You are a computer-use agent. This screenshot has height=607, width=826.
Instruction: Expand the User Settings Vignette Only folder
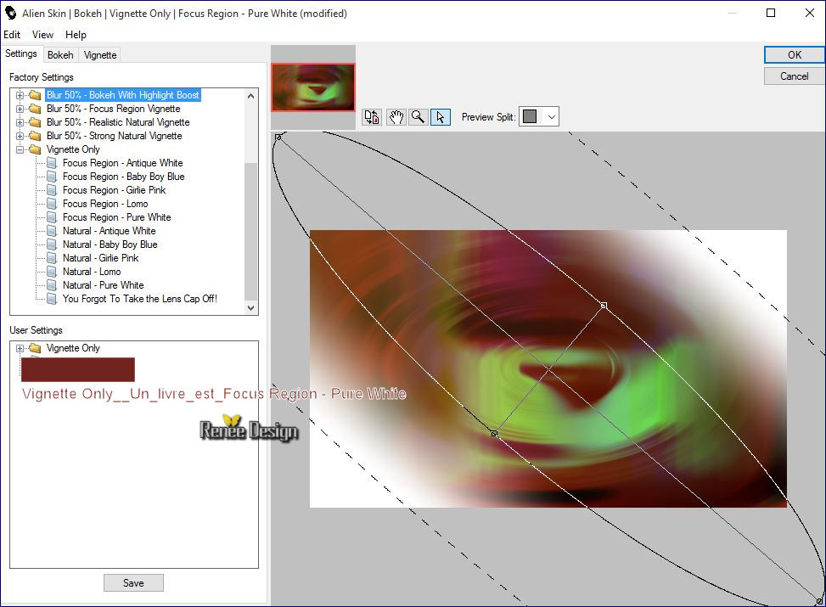click(20, 348)
